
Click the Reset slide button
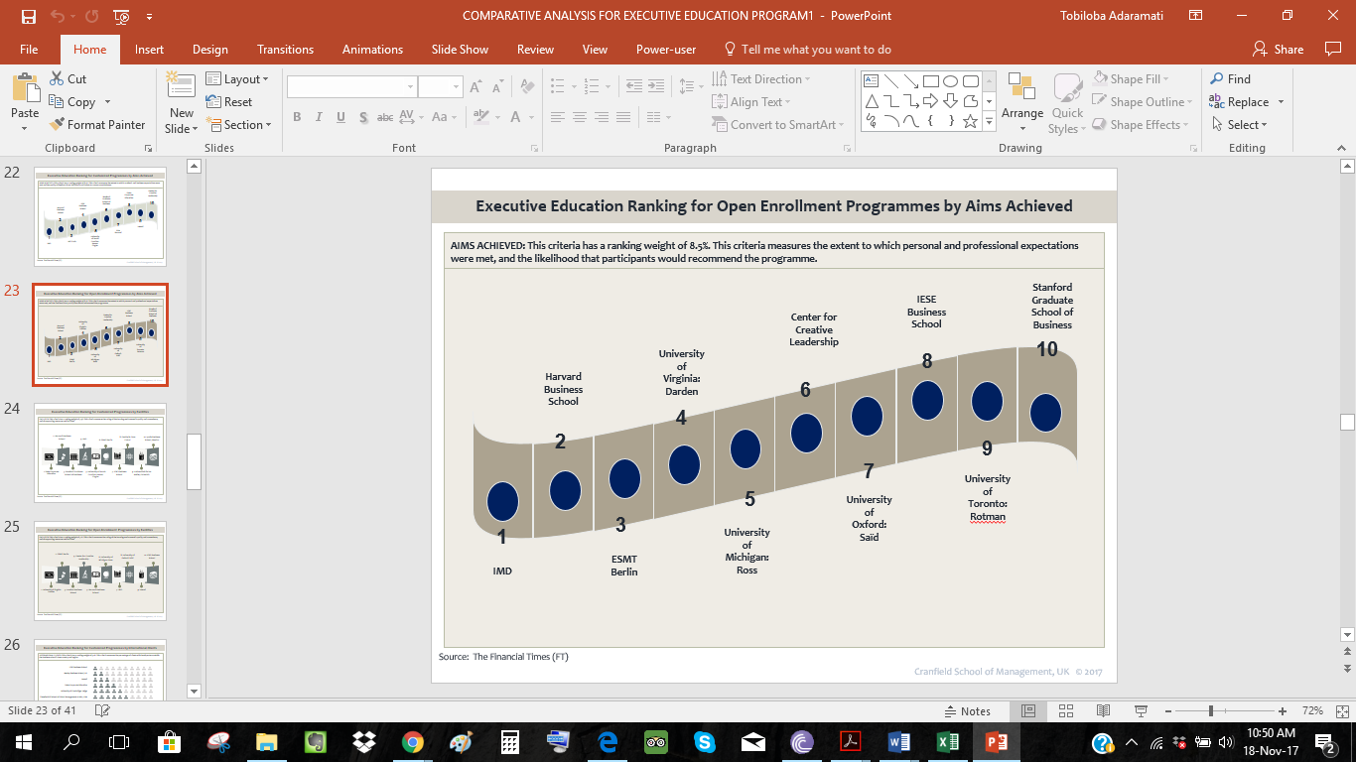(229, 102)
